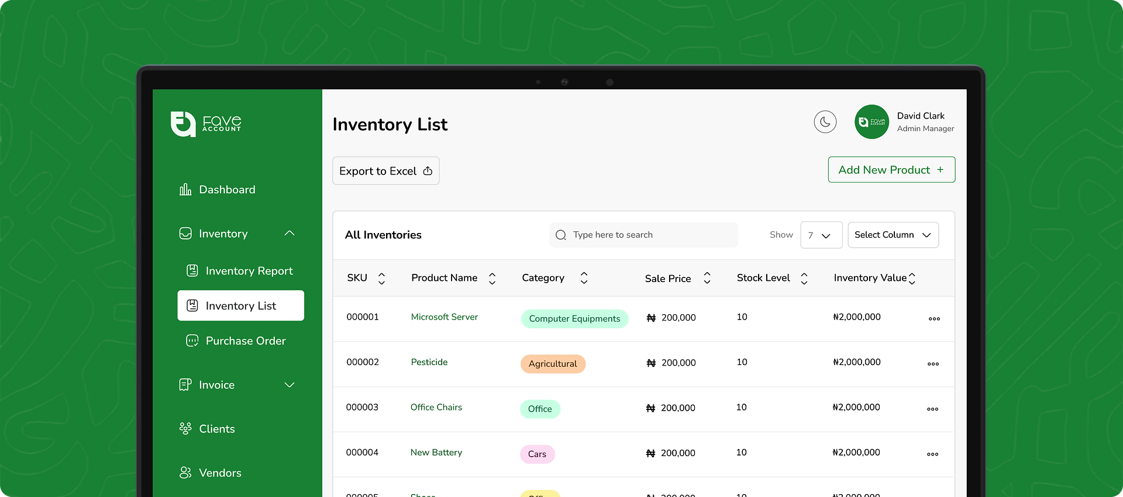
Task: Open the Pesticide product link
Action: 429,362
